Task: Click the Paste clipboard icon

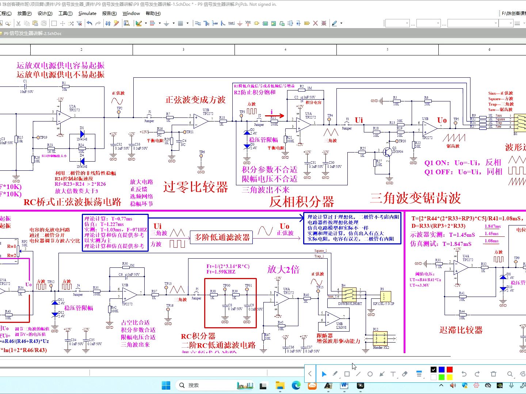Action: click(35, 23)
